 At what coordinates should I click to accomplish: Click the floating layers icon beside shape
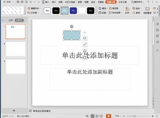coord(84,38)
